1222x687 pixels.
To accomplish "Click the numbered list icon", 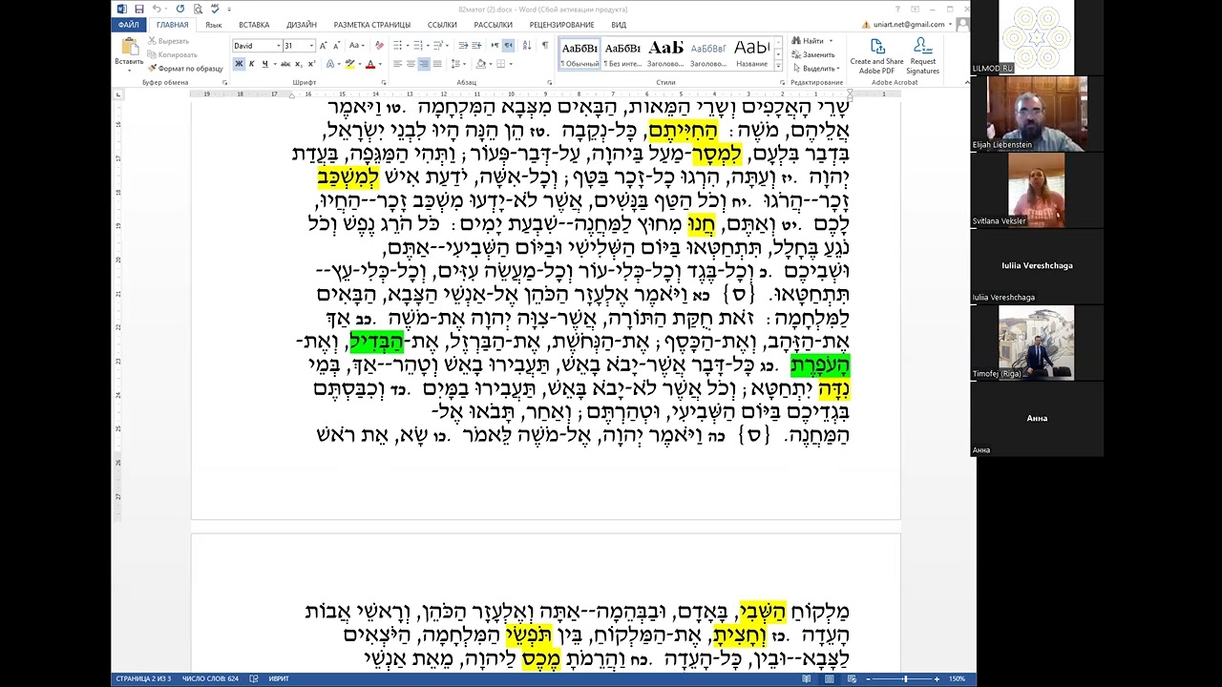I will coord(416,46).
